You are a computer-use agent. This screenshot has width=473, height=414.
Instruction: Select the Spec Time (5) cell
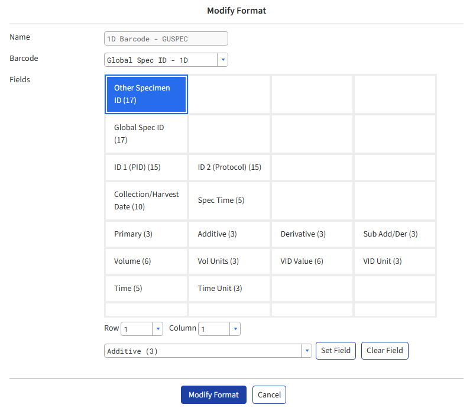tap(229, 200)
